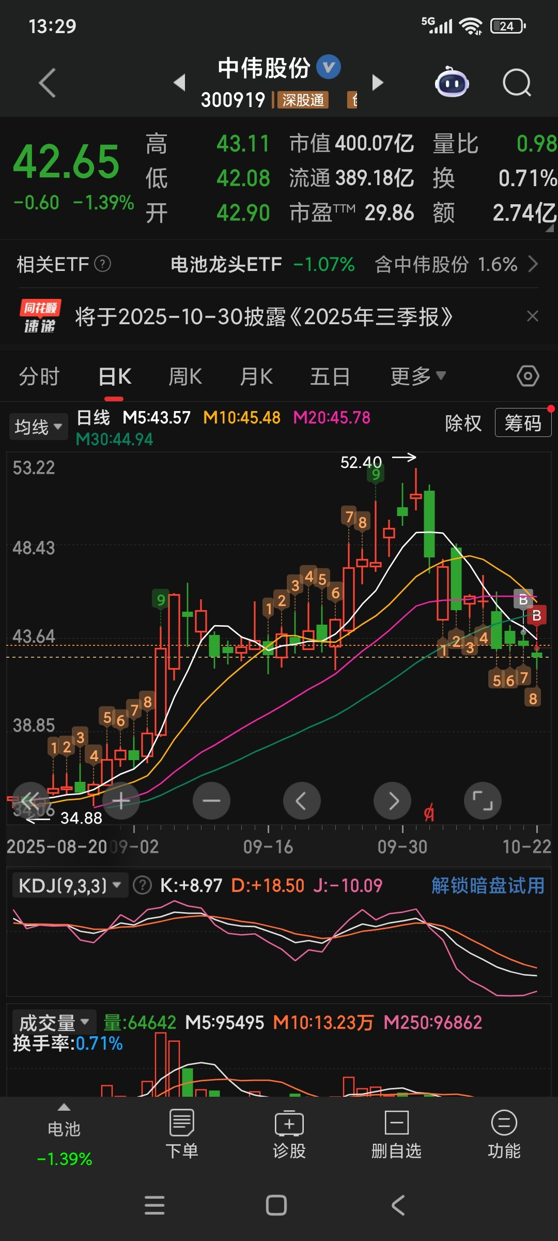The width and height of the screenshot is (558, 1241).
Task: Tap 解锁暗盘试用 link
Action: [488, 885]
